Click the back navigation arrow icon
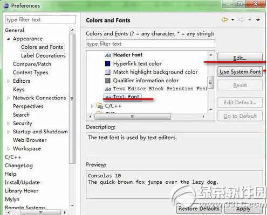The image size is (267, 215). point(224,20)
